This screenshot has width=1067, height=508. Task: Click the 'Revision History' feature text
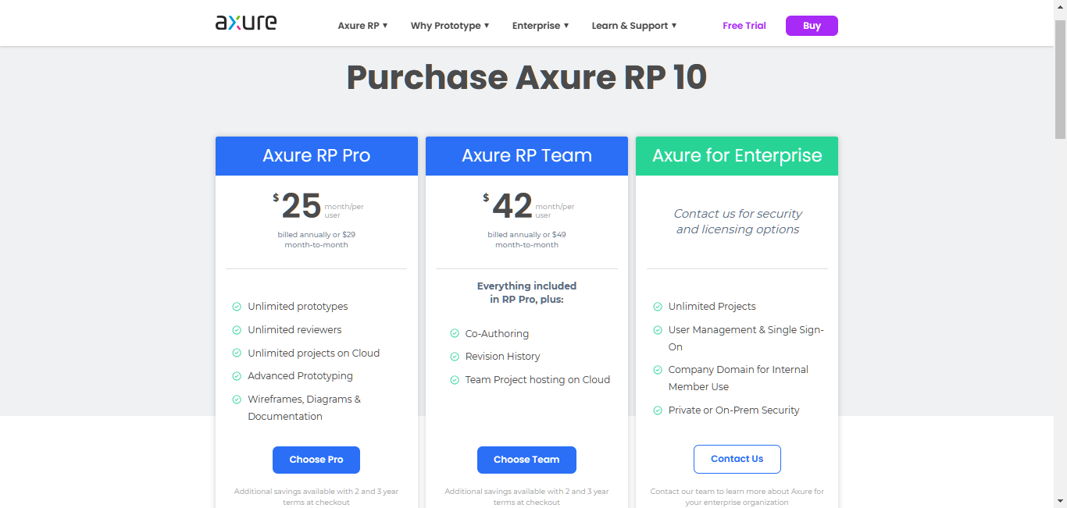tap(502, 357)
